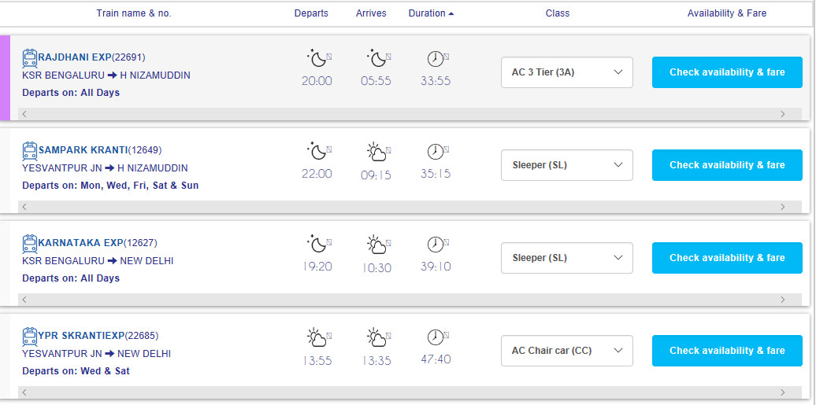Click the train icon beside KARNATAKA EXP

pos(30,243)
